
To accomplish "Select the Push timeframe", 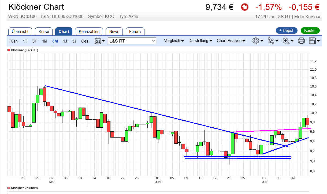I will click(13, 41).
